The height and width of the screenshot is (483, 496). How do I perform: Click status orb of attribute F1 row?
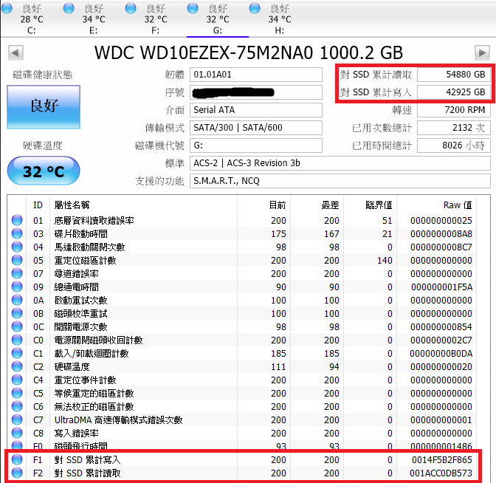(x=17, y=459)
